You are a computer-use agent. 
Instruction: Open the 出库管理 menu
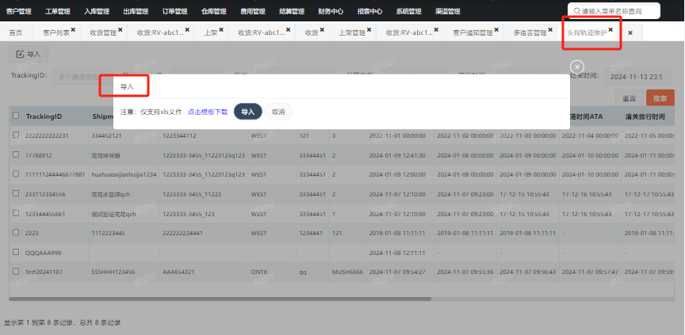tap(136, 11)
